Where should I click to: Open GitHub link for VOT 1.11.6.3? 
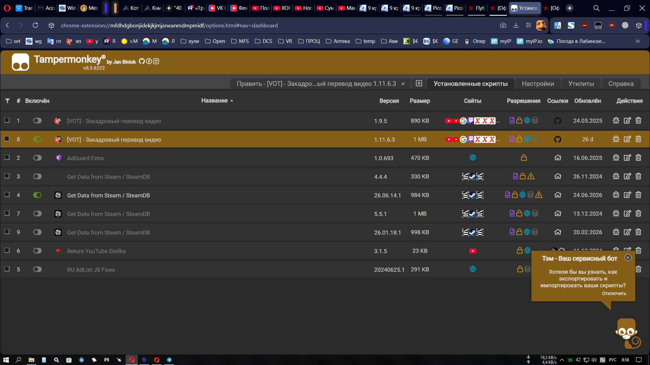click(558, 139)
